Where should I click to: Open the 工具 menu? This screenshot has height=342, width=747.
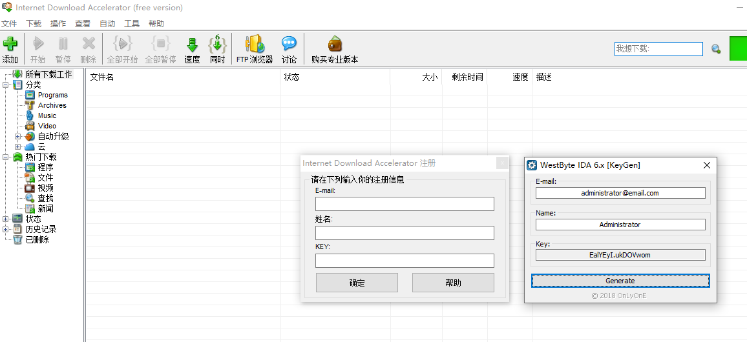coord(132,23)
